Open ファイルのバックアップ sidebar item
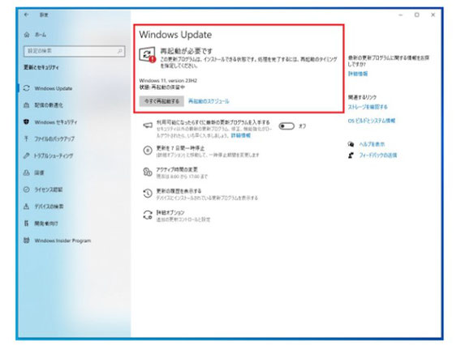Image resolution: width=465 pixels, height=345 pixels. click(x=54, y=138)
